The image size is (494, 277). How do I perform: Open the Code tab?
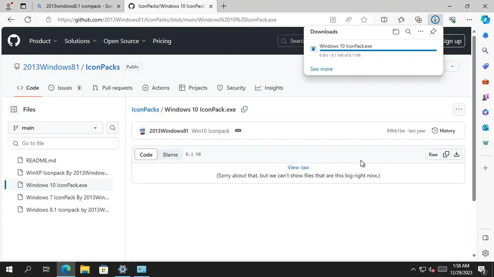[x=28, y=88]
